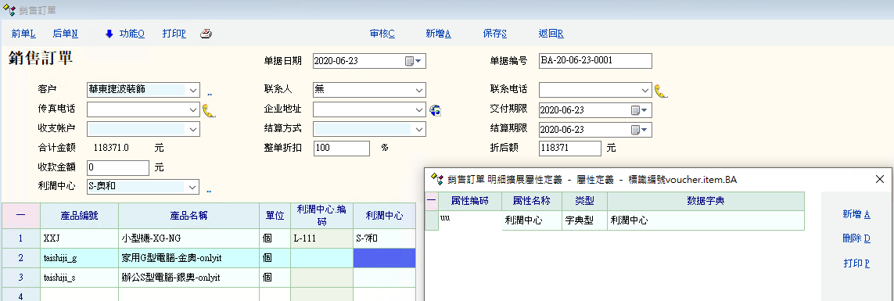
Task: Select the highlighted 利潤中心 cell in row 2
Action: (384, 258)
